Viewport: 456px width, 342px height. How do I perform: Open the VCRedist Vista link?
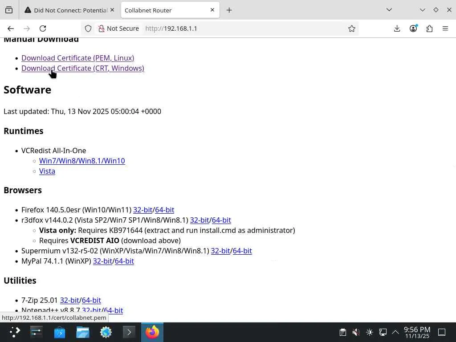(x=47, y=171)
